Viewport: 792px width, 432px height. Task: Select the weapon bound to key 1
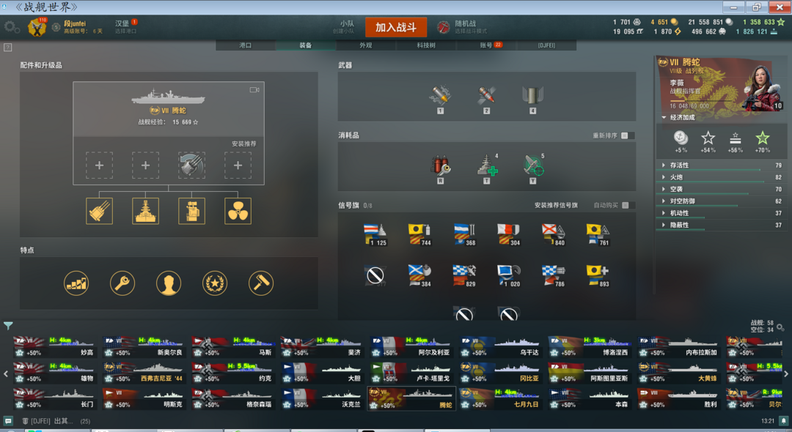tap(441, 96)
